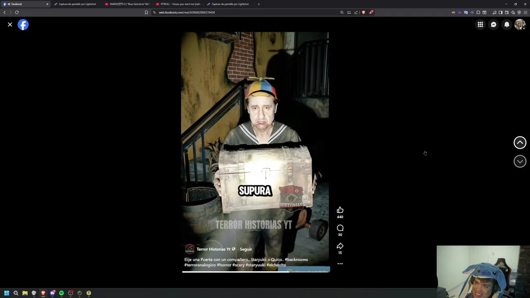Open the Windows Start menu

coord(7,293)
